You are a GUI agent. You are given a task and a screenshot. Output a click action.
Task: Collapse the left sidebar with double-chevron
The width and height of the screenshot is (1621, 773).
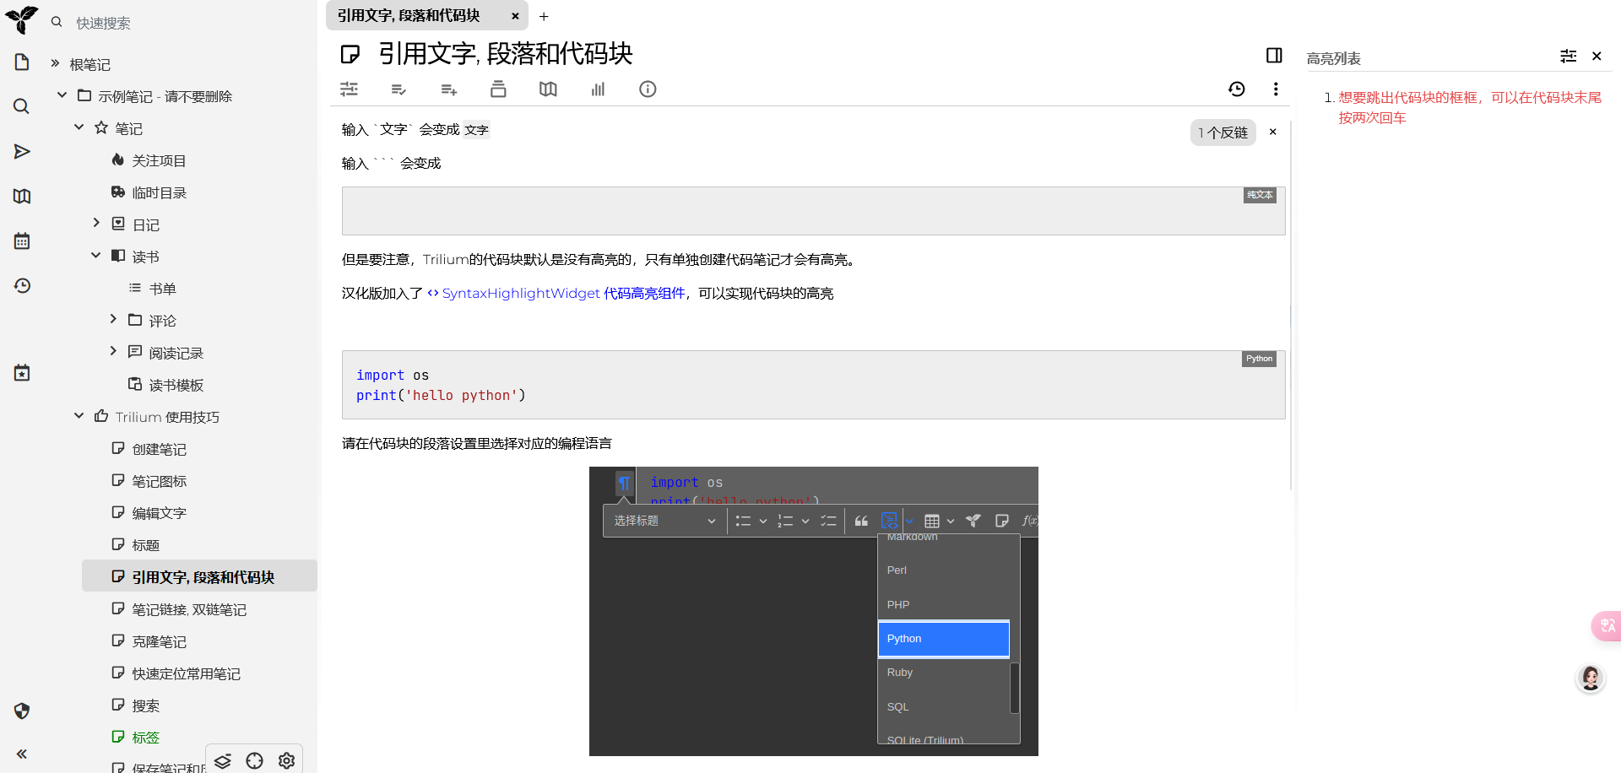click(x=22, y=754)
